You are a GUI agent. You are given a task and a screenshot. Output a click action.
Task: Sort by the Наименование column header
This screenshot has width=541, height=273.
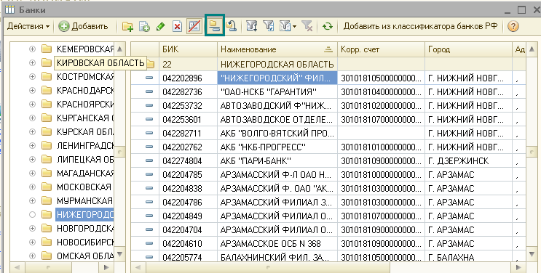[x=277, y=49]
